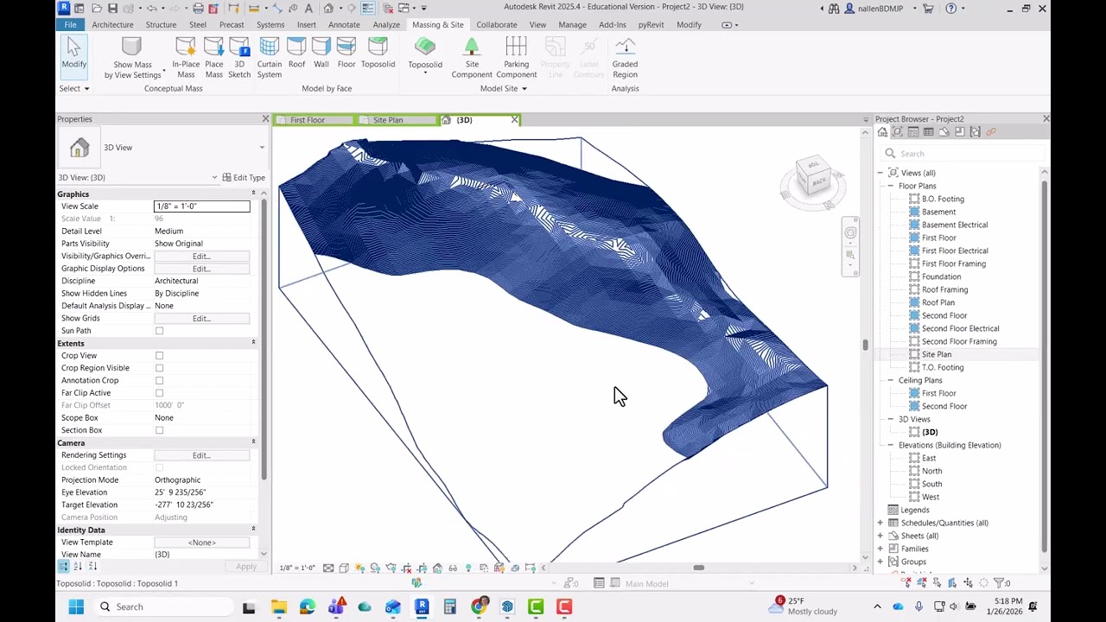Click Edit for Show Grids
This screenshot has width=1106, height=622.
point(201,319)
